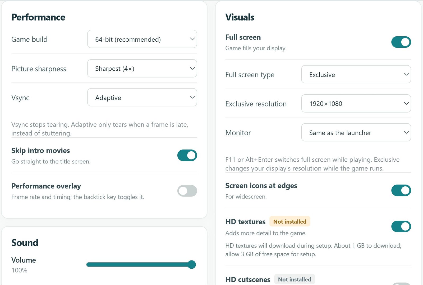Click the Go straight to title screen text
This screenshot has height=285, width=423.
(x=51, y=162)
